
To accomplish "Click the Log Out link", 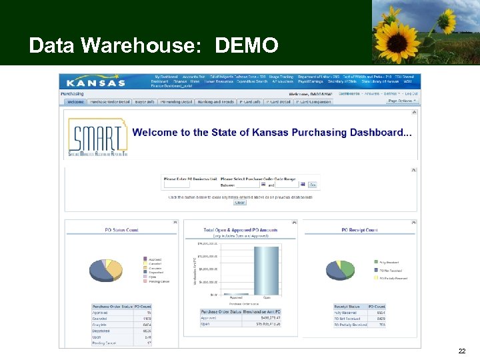I will coord(411,94).
